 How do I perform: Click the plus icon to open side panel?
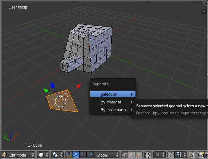(x=204, y=12)
